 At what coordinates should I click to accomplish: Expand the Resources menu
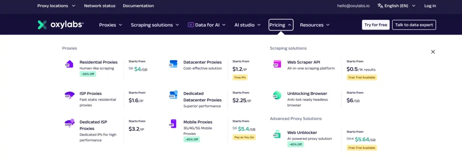coord(315,25)
